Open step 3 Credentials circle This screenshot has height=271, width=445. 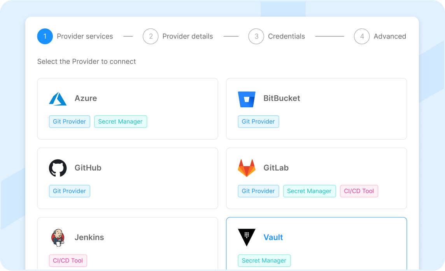click(x=256, y=36)
